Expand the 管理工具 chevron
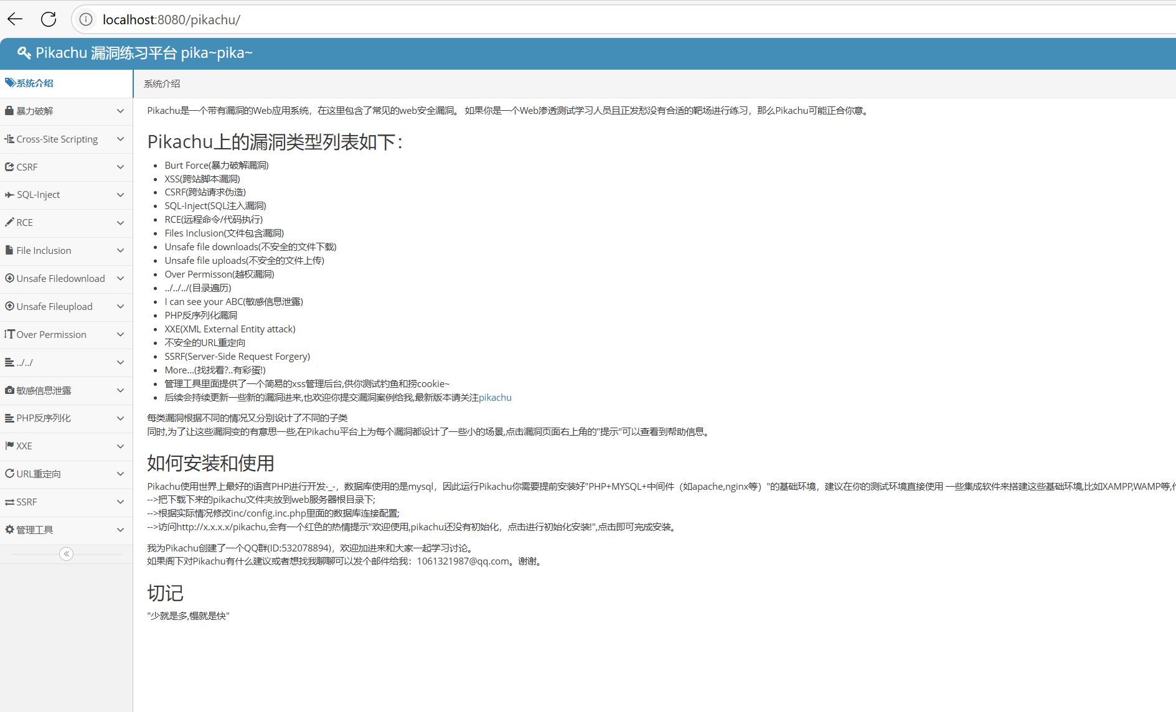Viewport: 1176px width, 712px height. tap(120, 530)
